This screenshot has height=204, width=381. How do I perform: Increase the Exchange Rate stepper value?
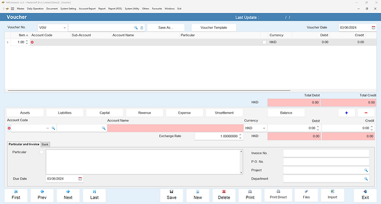(240, 135)
